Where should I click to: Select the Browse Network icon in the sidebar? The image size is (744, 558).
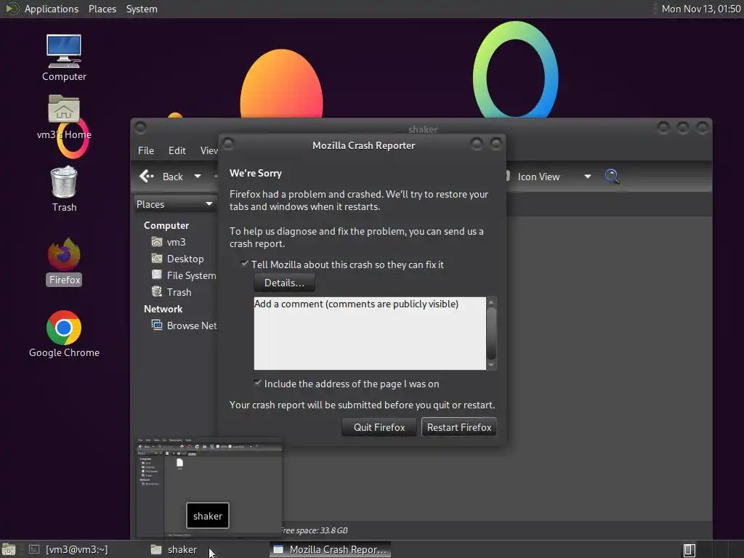[157, 325]
